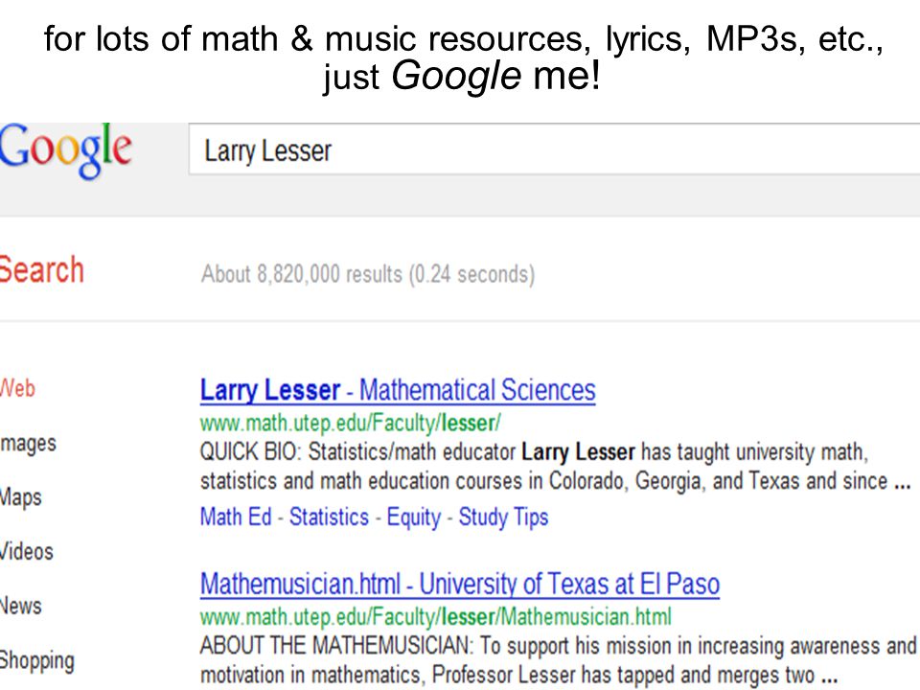Select the Web search category
The width and height of the screenshot is (920, 690).
(x=17, y=388)
